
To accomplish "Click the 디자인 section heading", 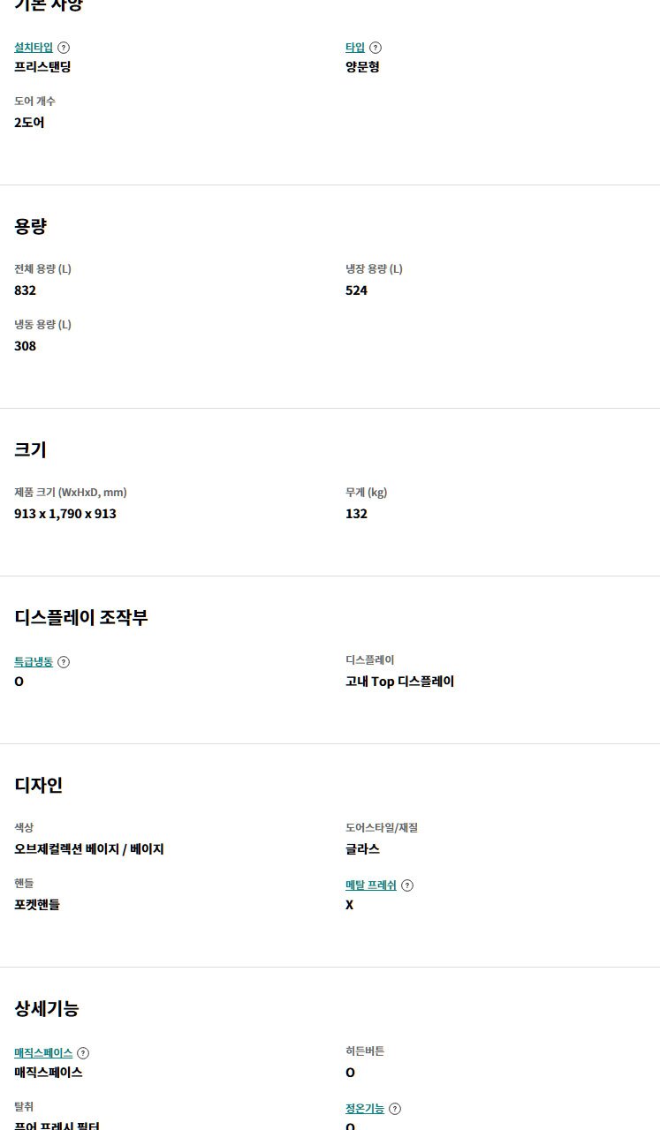I will tap(39, 785).
